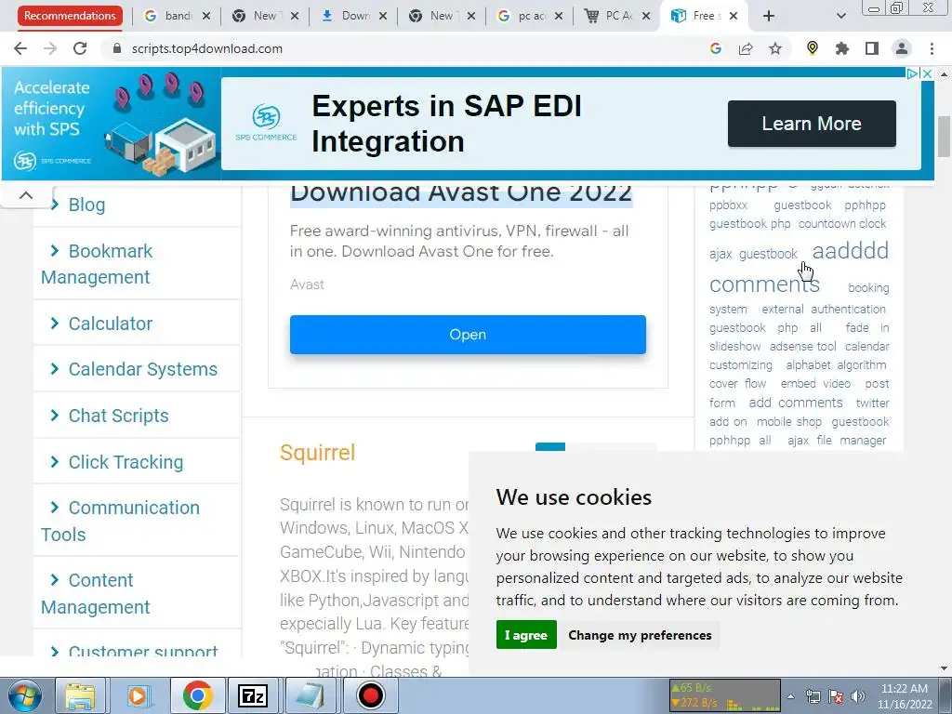Launch Windows Explorer from the taskbar
Screen dimensions: 952x714
(x=80, y=695)
